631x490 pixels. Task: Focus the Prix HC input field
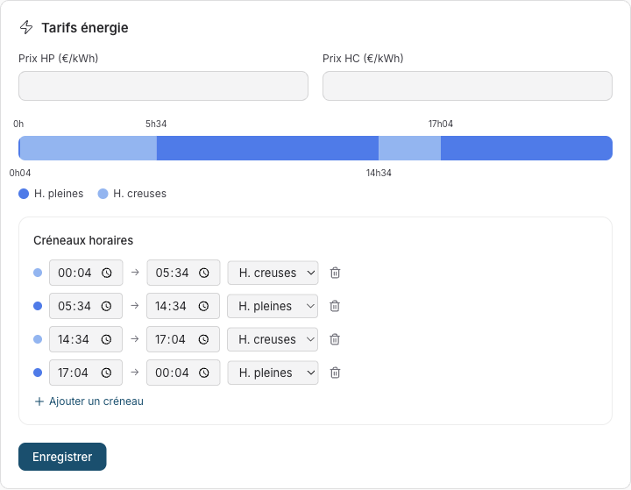click(x=468, y=86)
